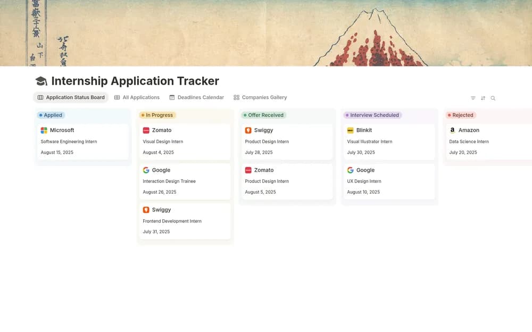Click the Zomato logo on Visual Design Intern card

click(146, 130)
